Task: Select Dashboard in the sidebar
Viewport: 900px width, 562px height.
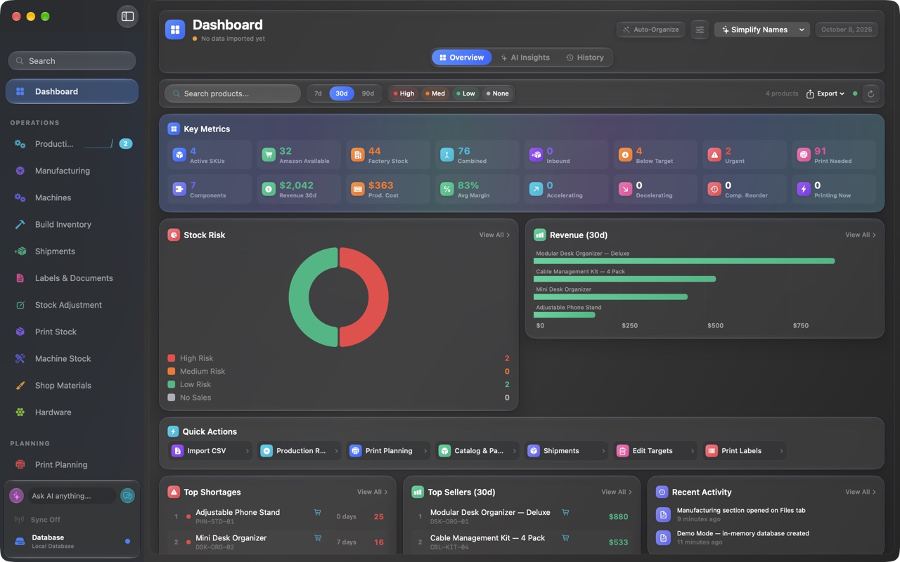Action: coord(72,91)
